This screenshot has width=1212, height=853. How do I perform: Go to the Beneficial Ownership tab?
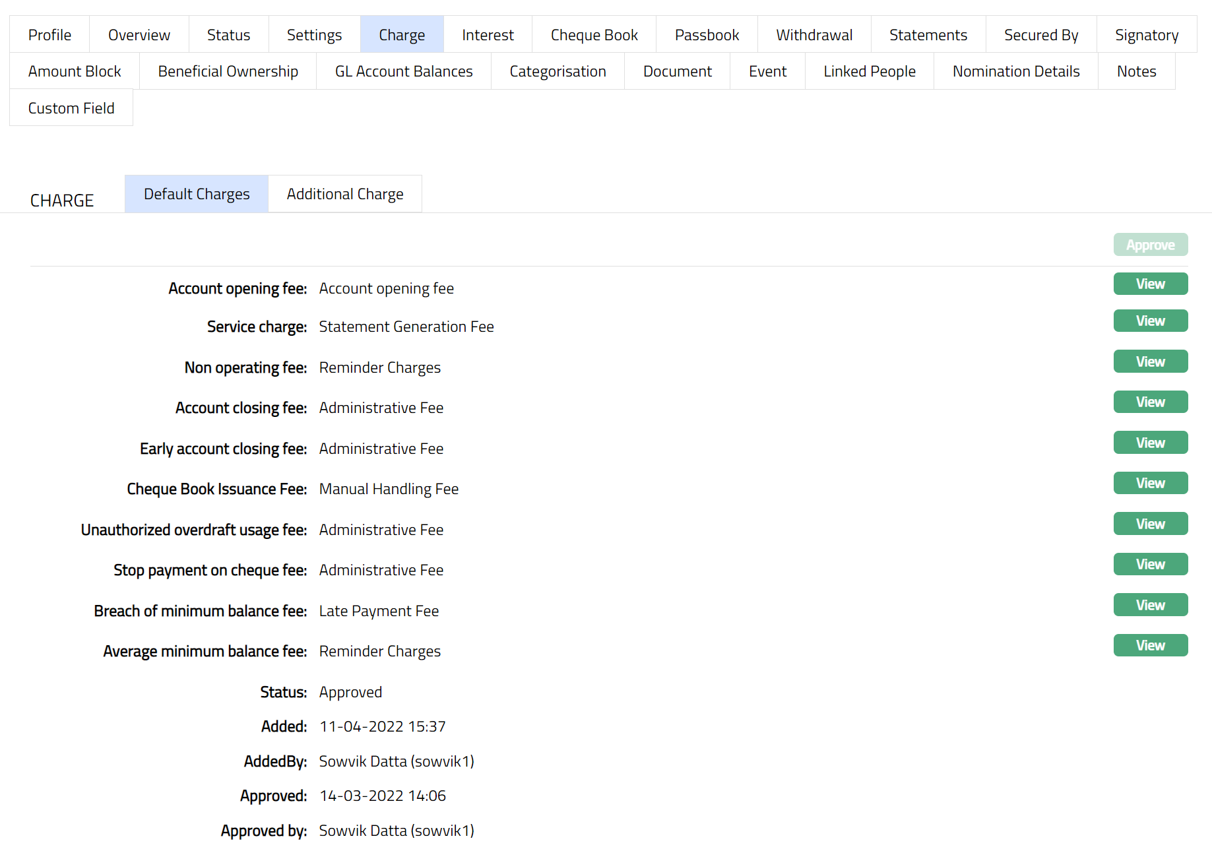pyautogui.click(x=228, y=71)
